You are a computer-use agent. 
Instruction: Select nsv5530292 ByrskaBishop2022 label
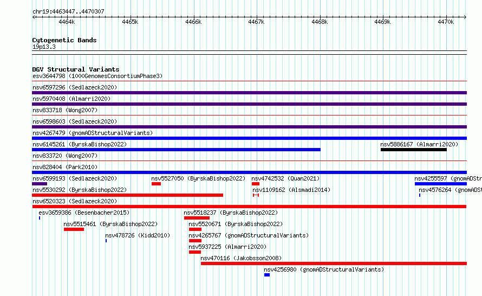click(x=80, y=190)
